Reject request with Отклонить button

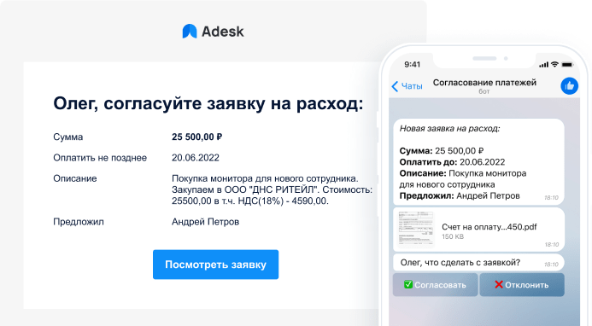(522, 285)
